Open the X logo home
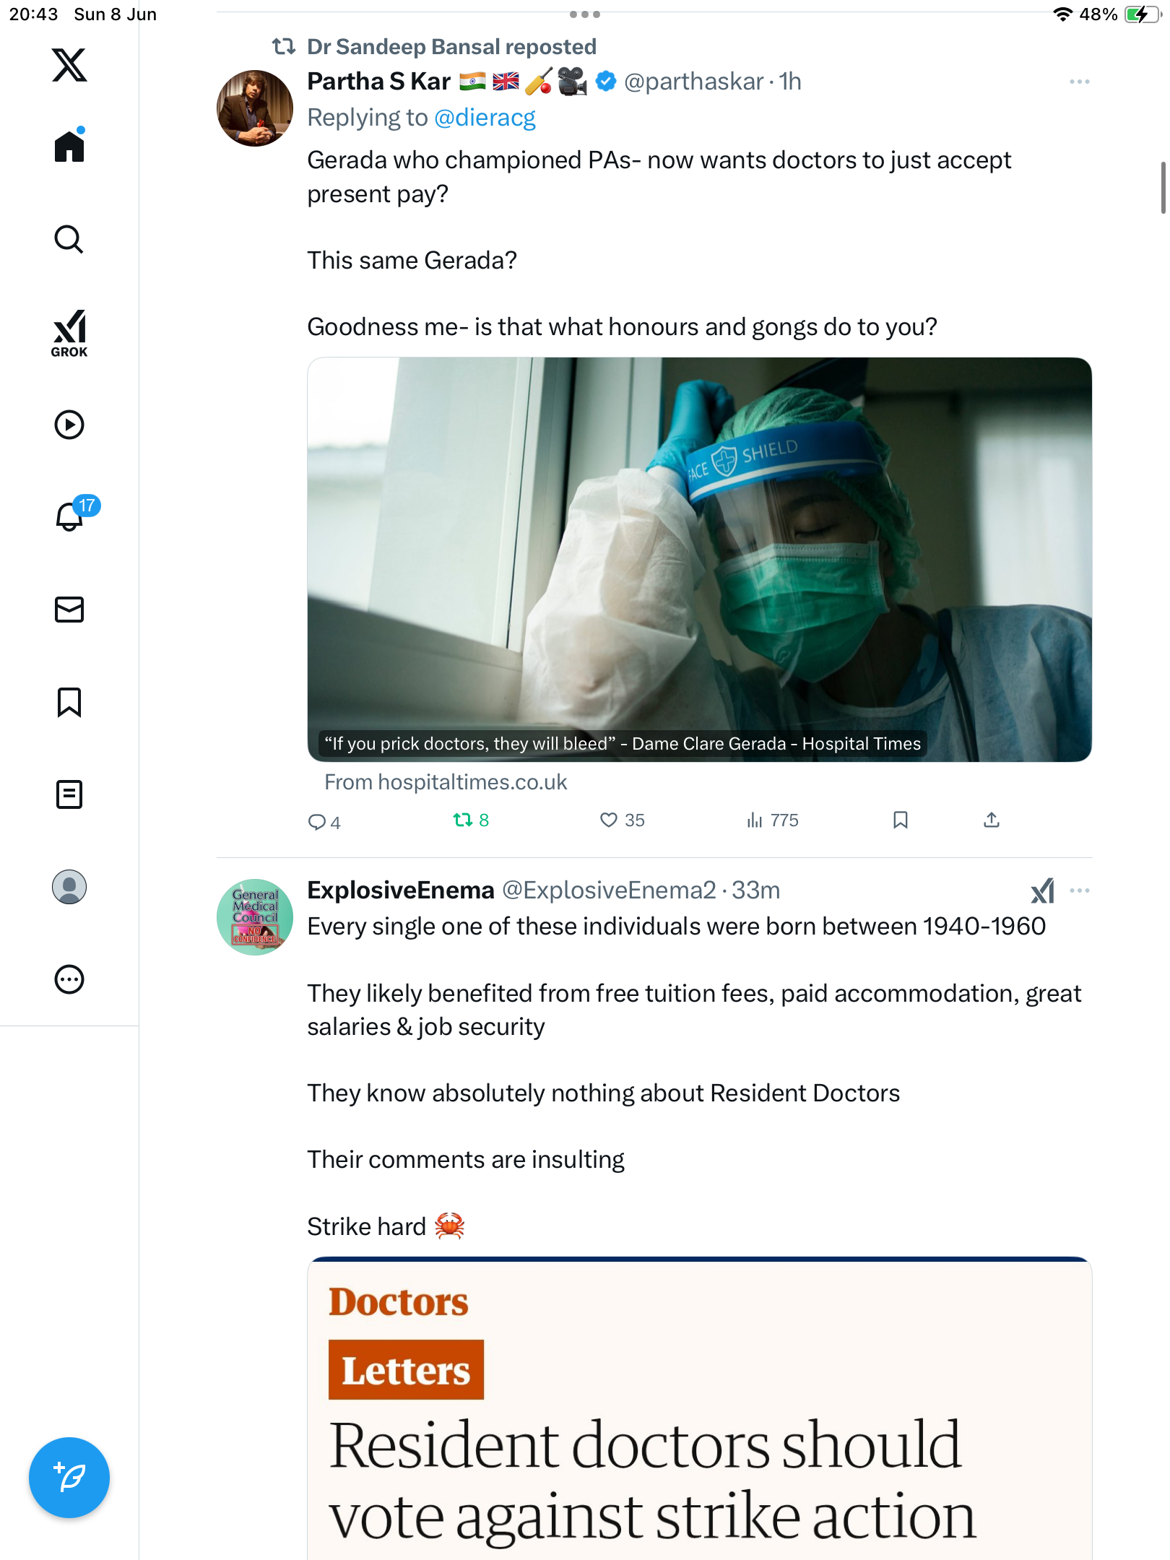 click(69, 65)
